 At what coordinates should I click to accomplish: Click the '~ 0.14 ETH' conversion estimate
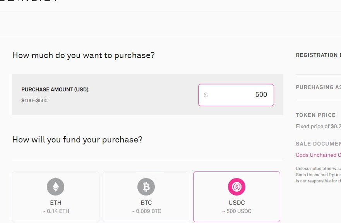tap(56, 211)
